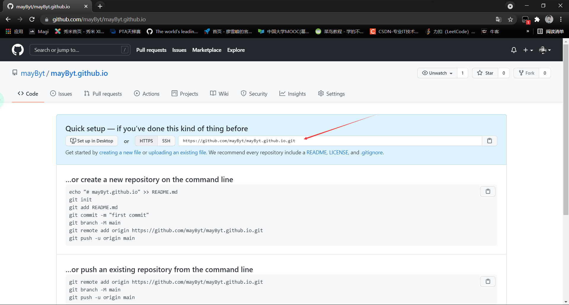The width and height of the screenshot is (569, 305).
Task: Open the Chrome extensions puzzle icon
Action: pos(537,19)
